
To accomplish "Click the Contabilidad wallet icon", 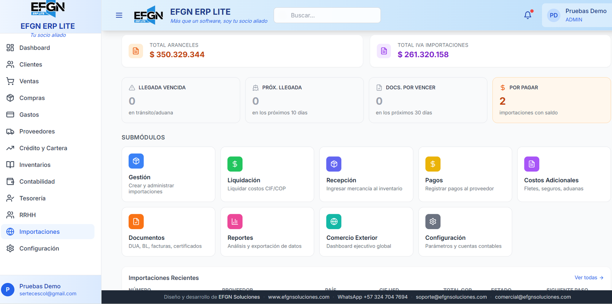I will point(10,181).
